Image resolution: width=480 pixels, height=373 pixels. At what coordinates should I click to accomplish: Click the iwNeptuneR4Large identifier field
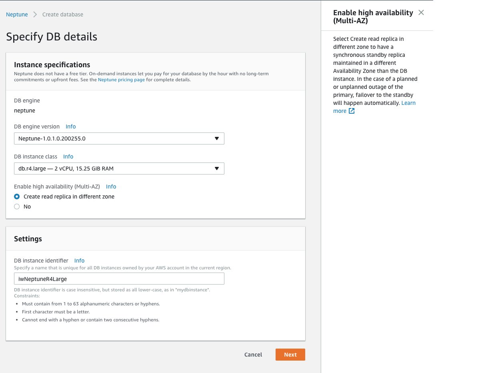118,279
